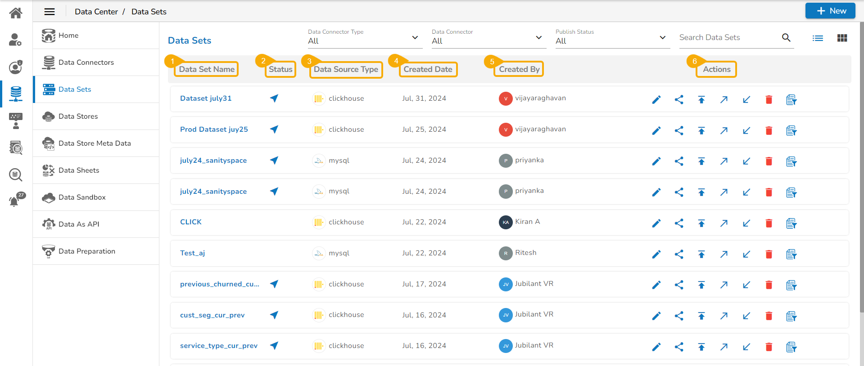Delete the CLICK dataset using trash icon
This screenshot has width=864, height=366.
click(x=769, y=223)
